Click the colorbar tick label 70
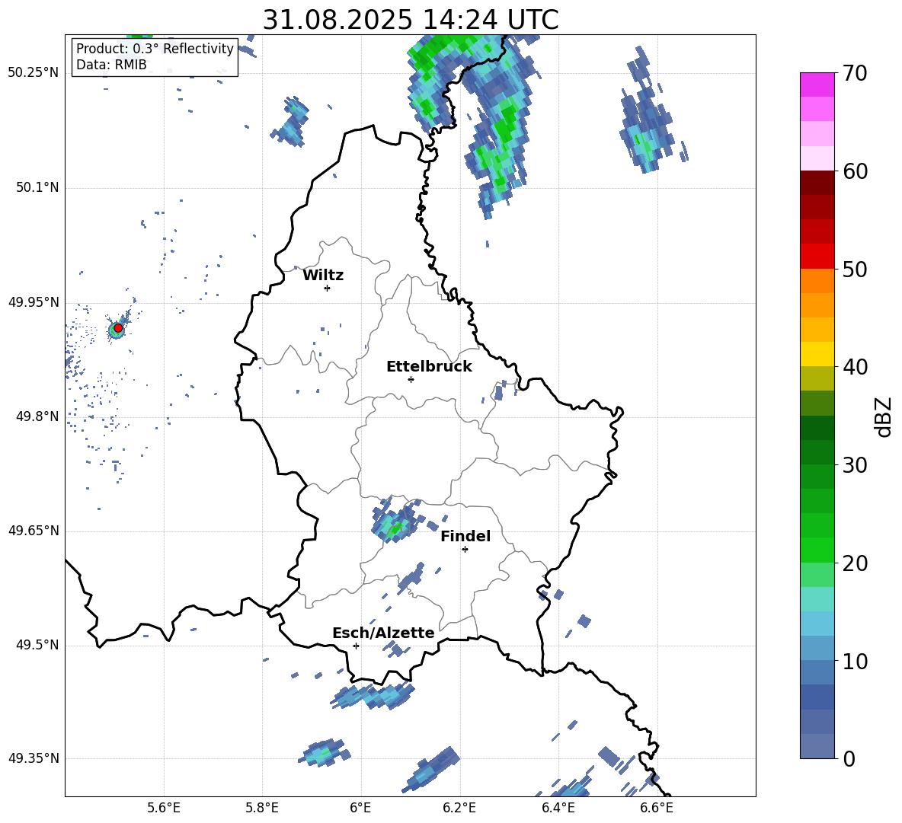The height and width of the screenshot is (823, 902). point(856,73)
